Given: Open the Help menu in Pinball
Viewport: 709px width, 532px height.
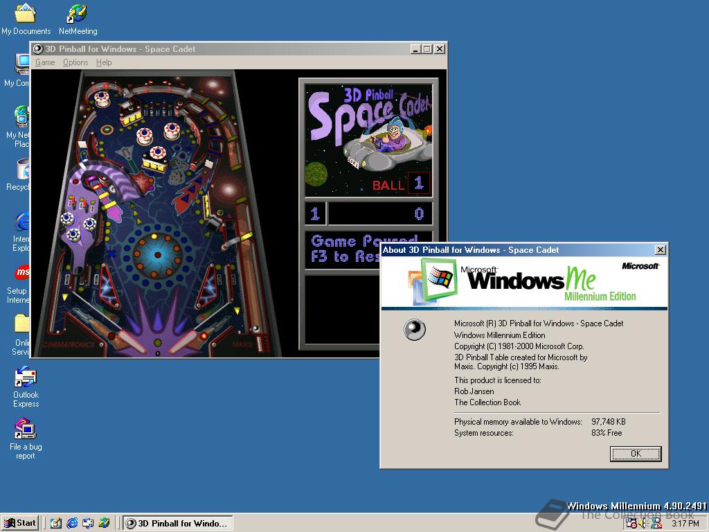Looking at the screenshot, I should click(x=104, y=62).
